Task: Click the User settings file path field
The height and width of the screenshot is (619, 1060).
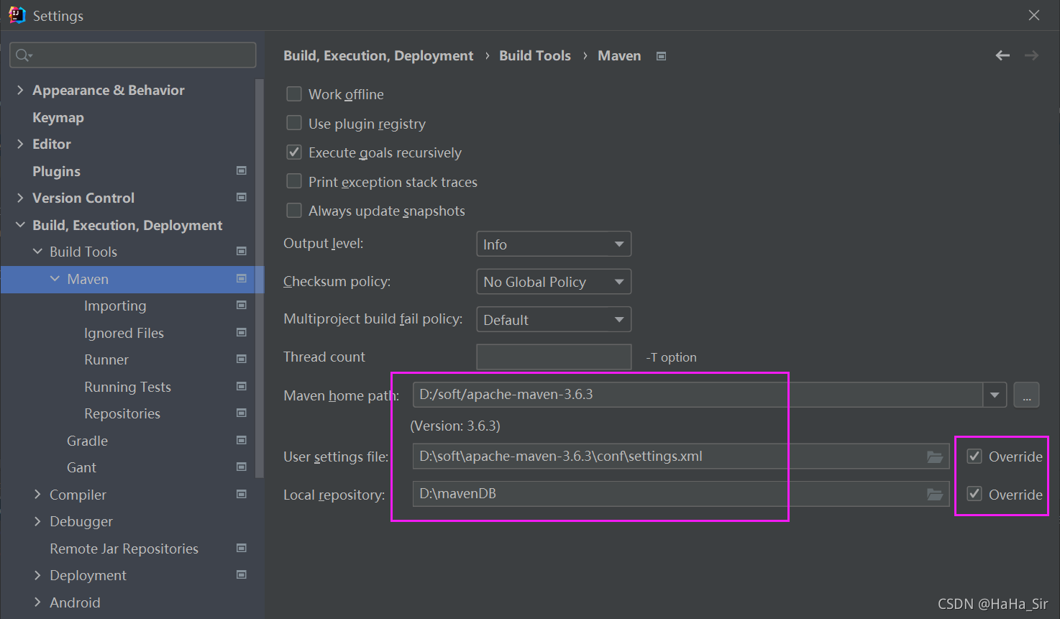Action: [x=680, y=457]
